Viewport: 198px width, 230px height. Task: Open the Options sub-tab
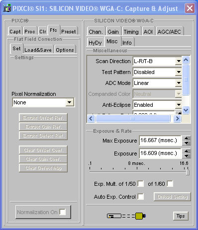65,50
